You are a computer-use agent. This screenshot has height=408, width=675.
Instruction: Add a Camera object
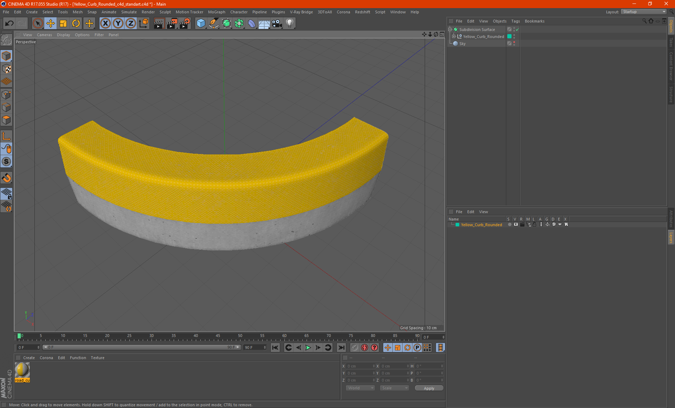277,24
